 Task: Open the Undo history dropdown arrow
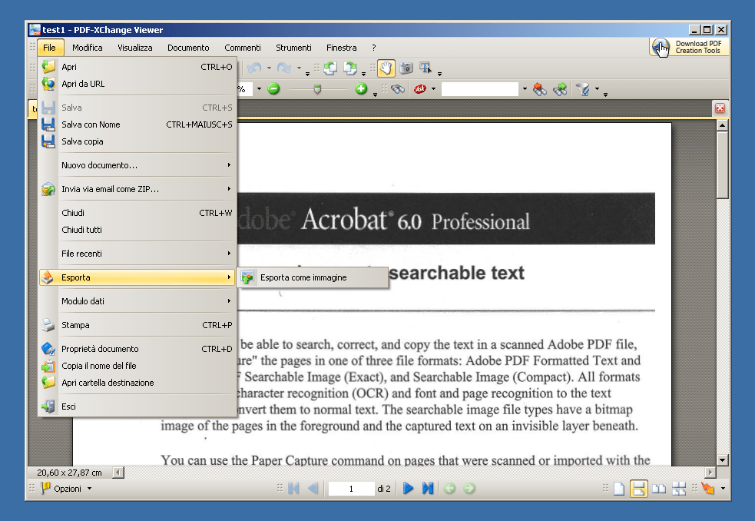click(x=268, y=68)
